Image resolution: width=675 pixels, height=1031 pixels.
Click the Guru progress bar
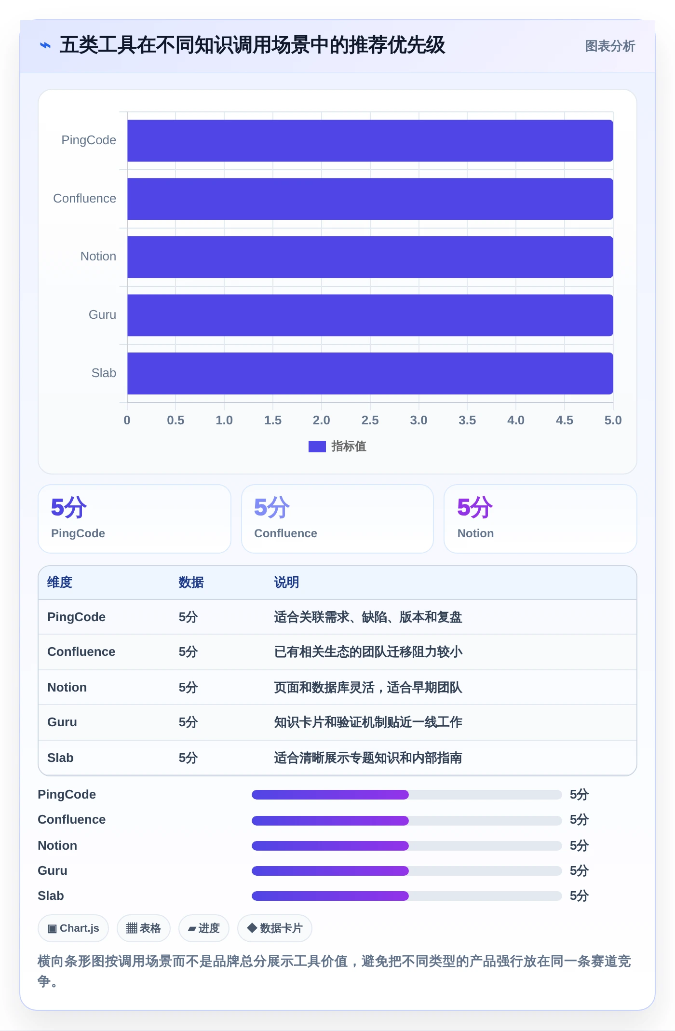click(x=407, y=870)
